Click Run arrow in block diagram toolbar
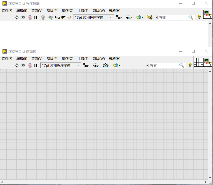The width and height of the screenshot is (213, 185). (x=17, y=18)
